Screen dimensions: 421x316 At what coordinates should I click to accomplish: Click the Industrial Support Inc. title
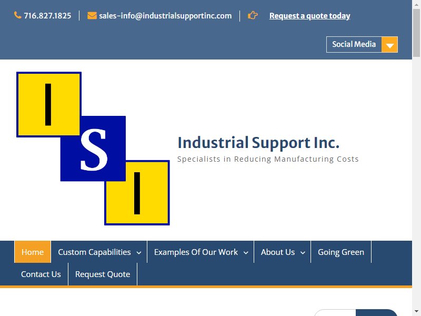click(x=258, y=143)
